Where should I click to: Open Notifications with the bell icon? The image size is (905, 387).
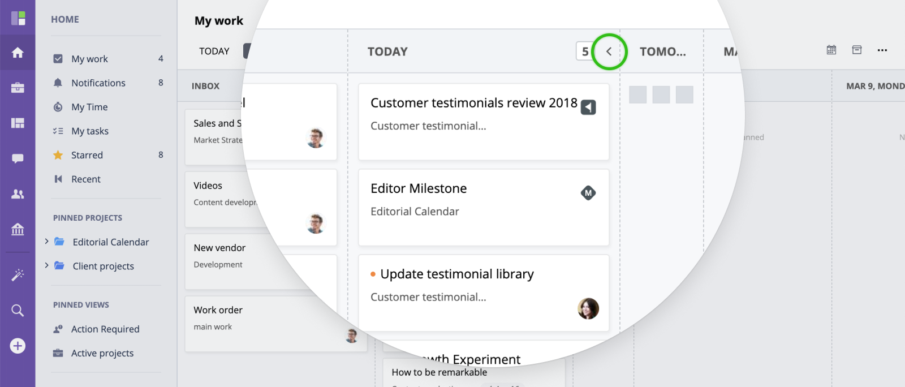coord(58,83)
